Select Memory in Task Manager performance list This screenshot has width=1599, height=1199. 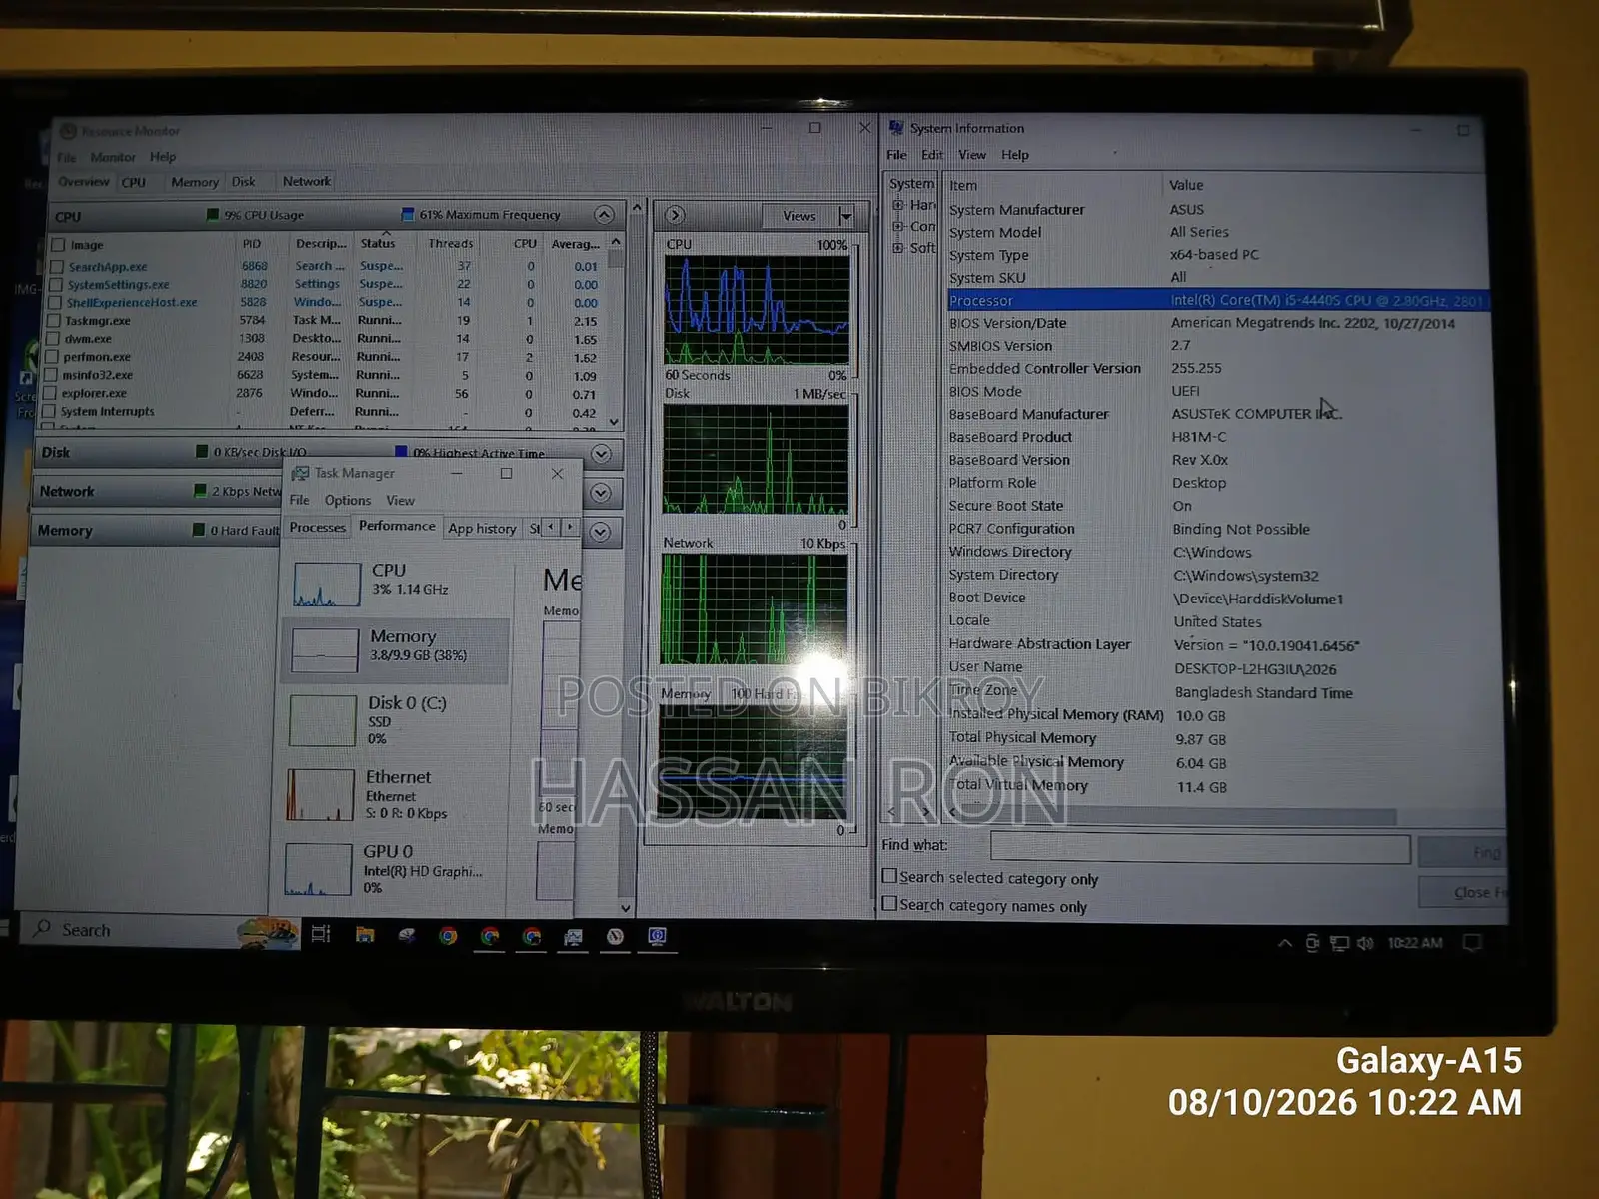pos(396,650)
